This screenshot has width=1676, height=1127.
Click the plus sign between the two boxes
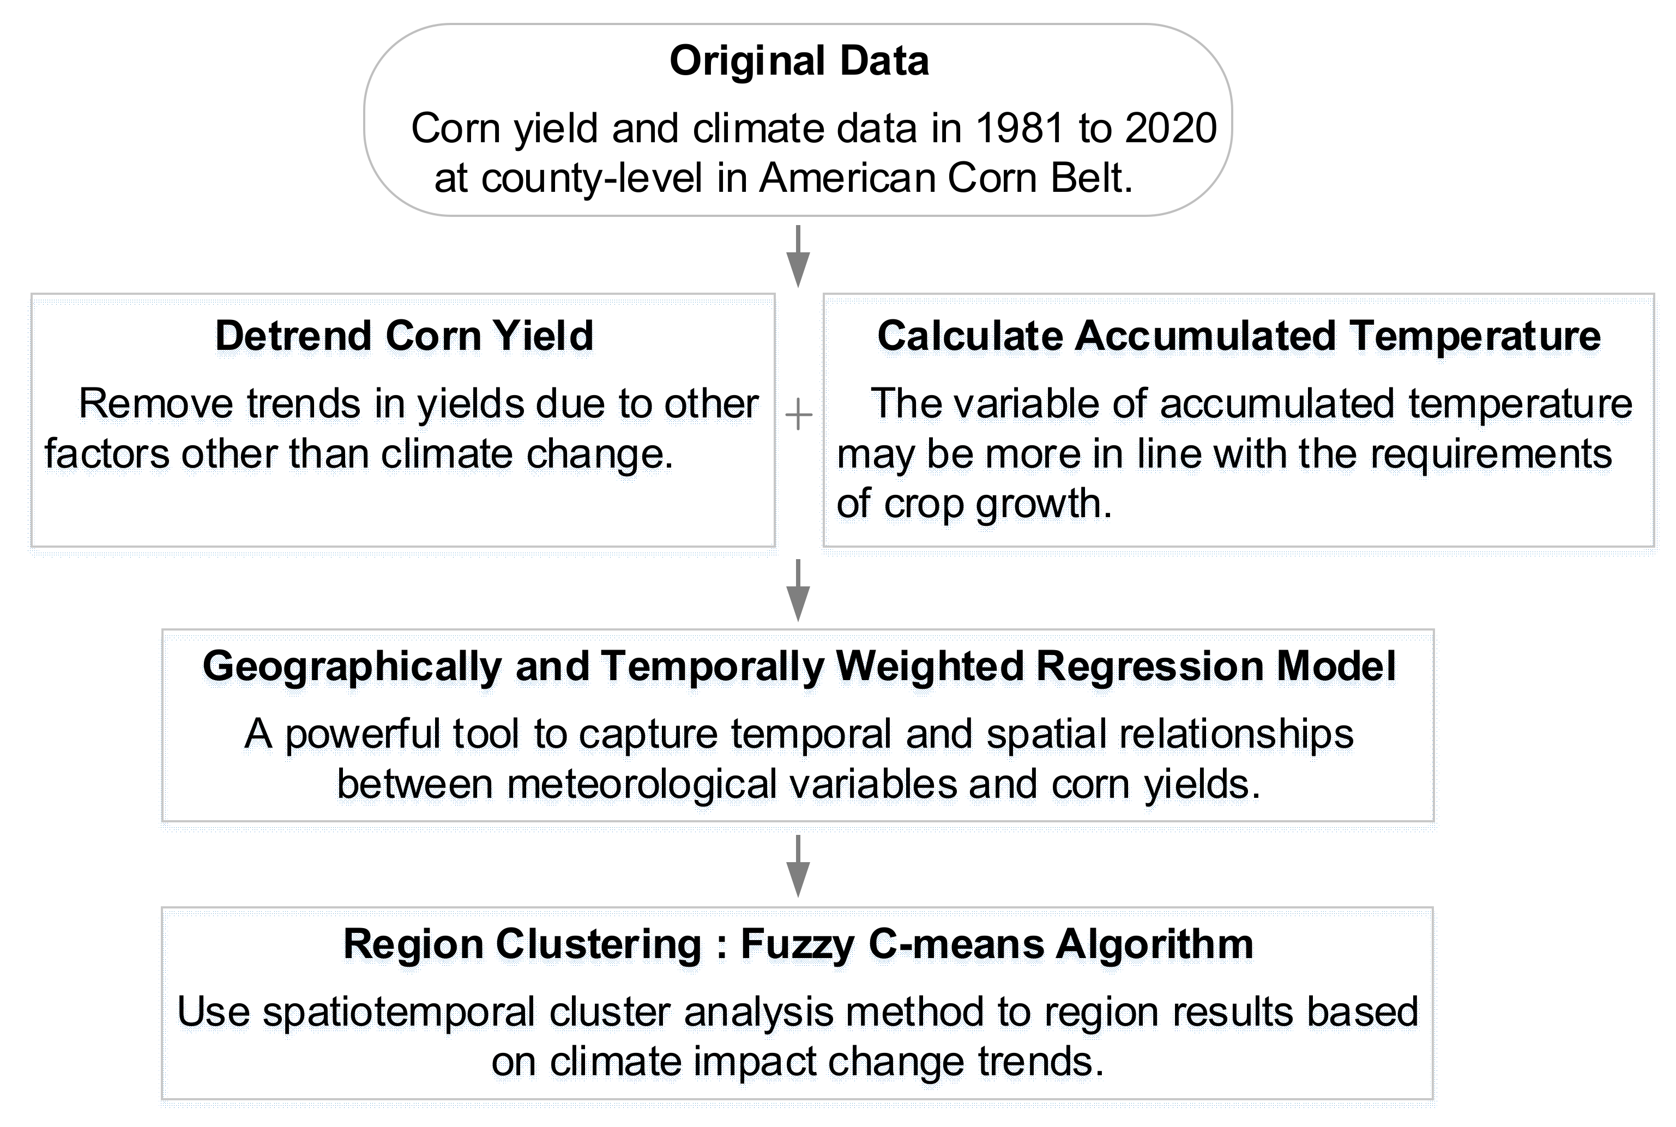tap(798, 415)
